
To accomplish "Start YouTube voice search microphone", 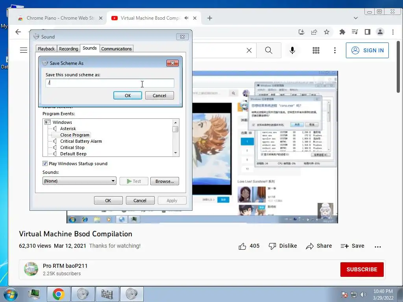I will pyautogui.click(x=292, y=50).
